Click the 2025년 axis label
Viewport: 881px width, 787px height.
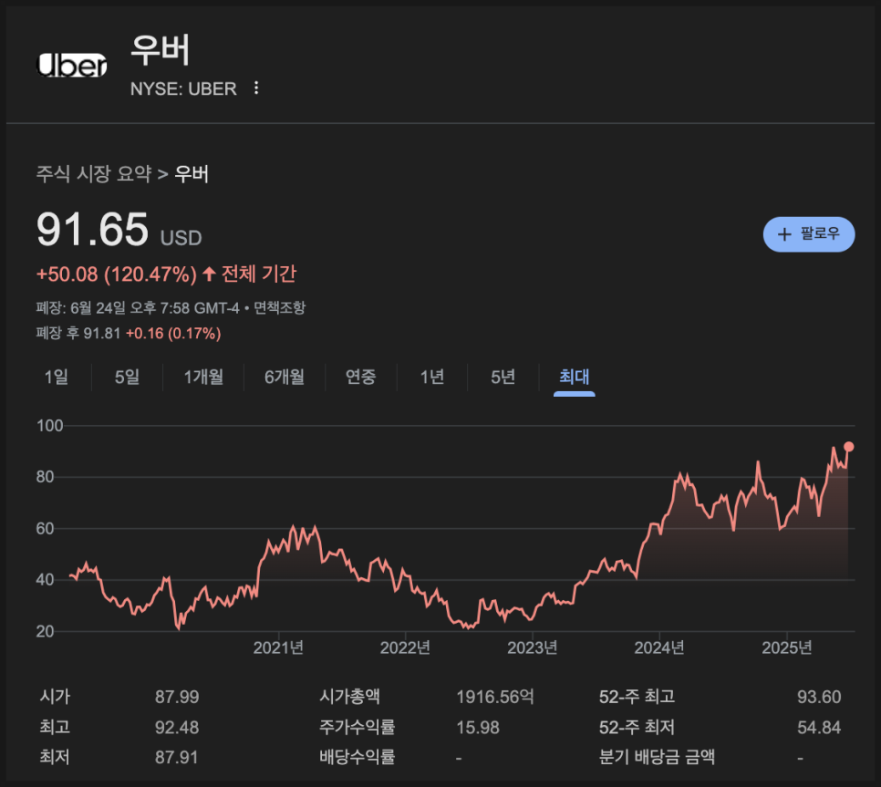tap(786, 648)
